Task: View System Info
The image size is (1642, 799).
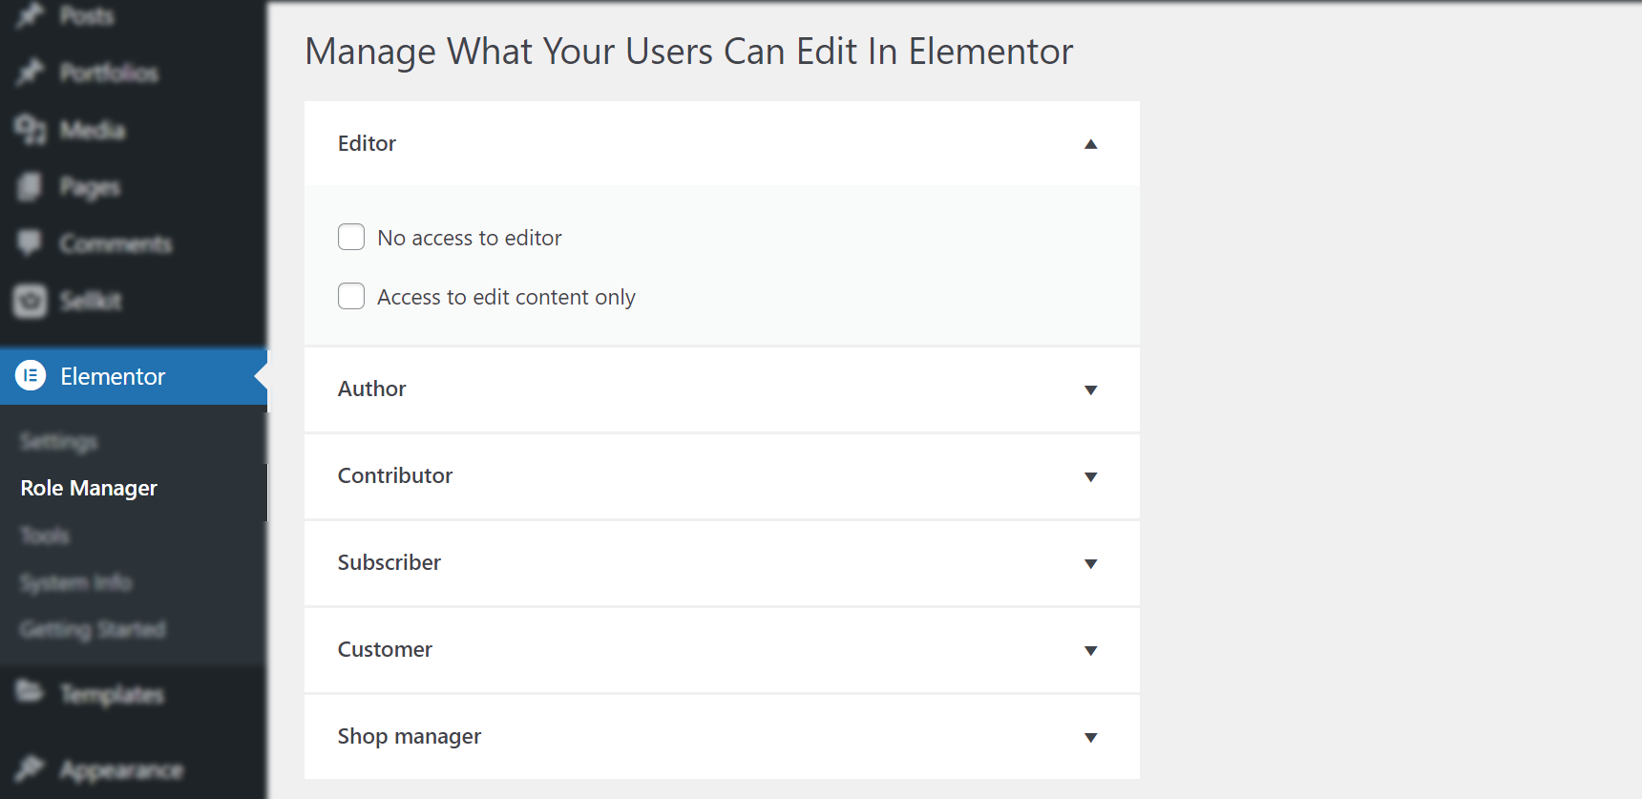Action: coord(74,582)
